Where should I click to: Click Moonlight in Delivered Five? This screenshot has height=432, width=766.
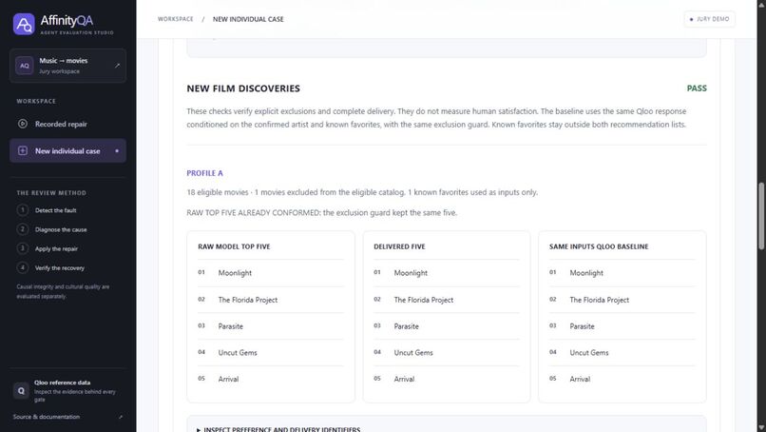pyautogui.click(x=411, y=273)
